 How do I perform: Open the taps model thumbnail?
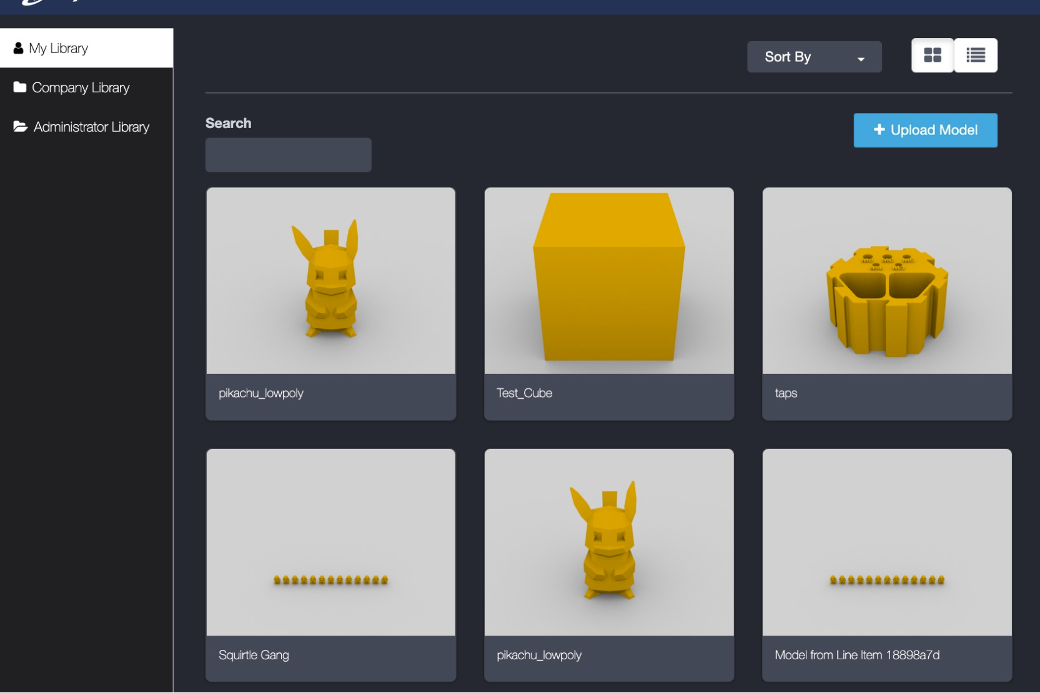click(x=887, y=281)
